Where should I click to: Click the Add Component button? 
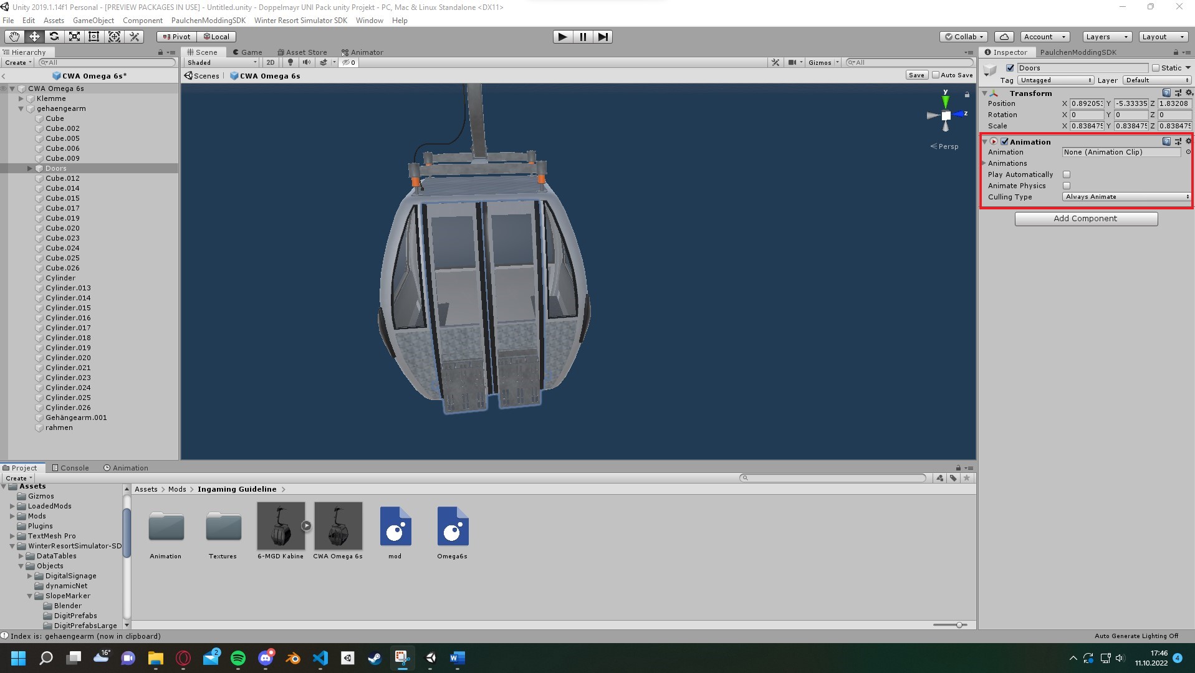[1085, 219]
